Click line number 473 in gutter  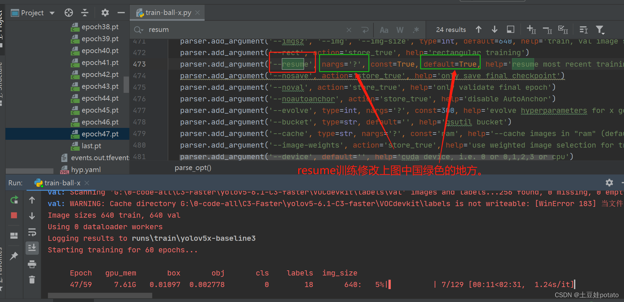139,64
